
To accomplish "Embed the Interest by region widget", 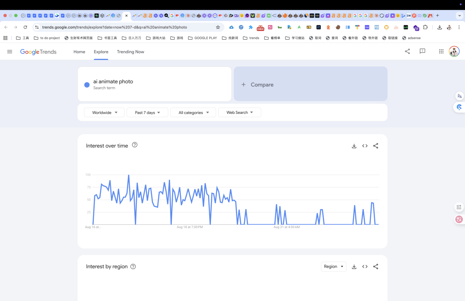I will pyautogui.click(x=365, y=267).
